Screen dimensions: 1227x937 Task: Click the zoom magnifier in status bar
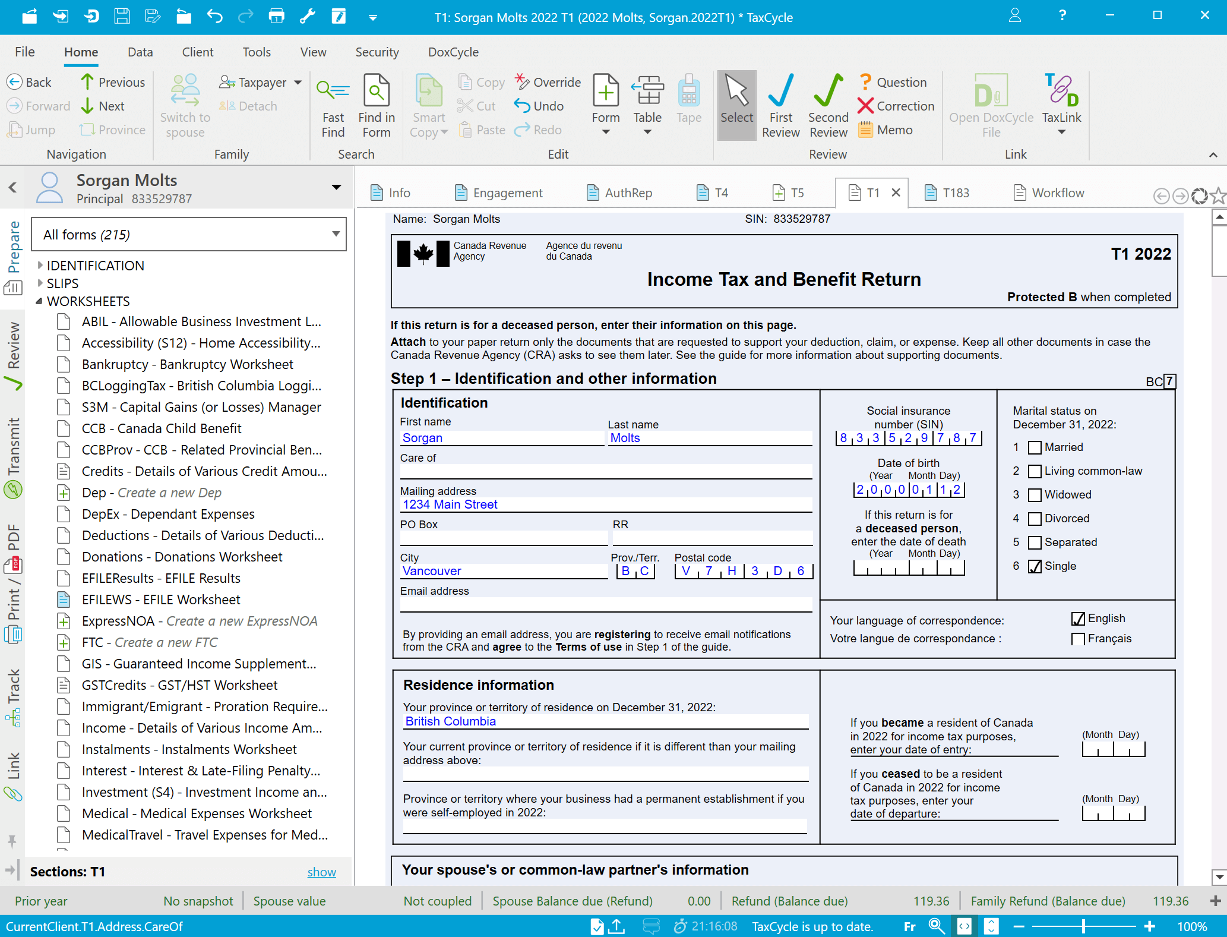pos(937,926)
